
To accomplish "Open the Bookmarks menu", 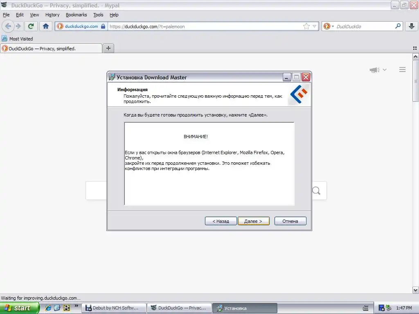I will tap(77, 15).
